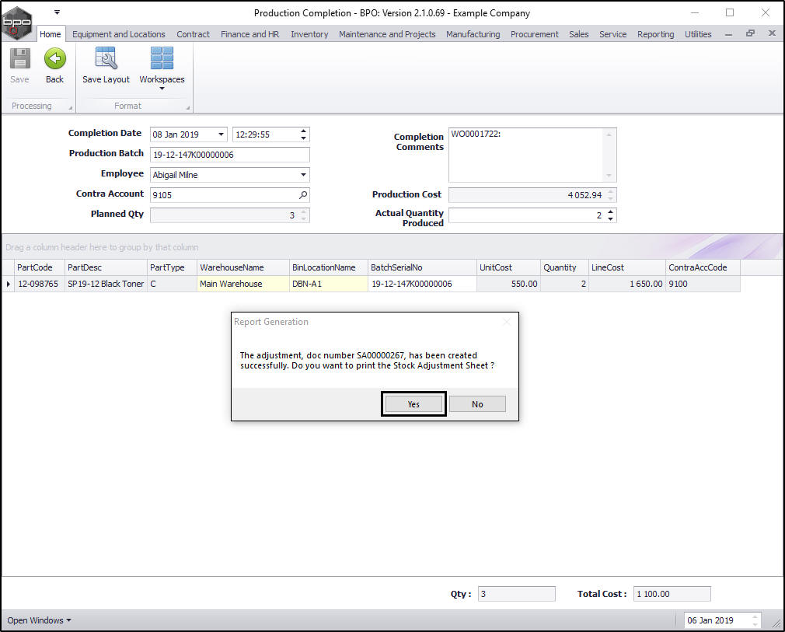Click the Production Batch field
The height and width of the screenshot is (632, 785).
[x=230, y=155]
